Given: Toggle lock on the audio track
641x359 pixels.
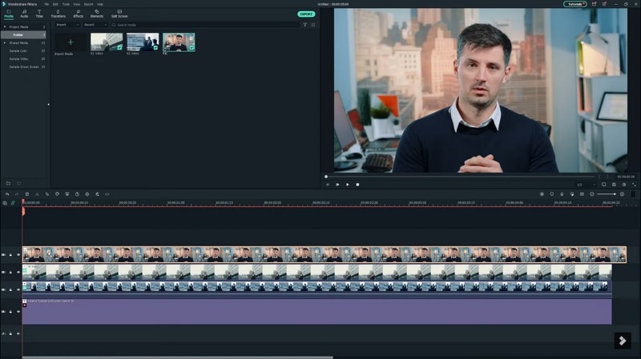Looking at the screenshot, I should (10, 333).
